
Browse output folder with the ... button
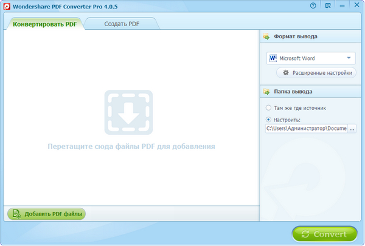tap(352, 128)
